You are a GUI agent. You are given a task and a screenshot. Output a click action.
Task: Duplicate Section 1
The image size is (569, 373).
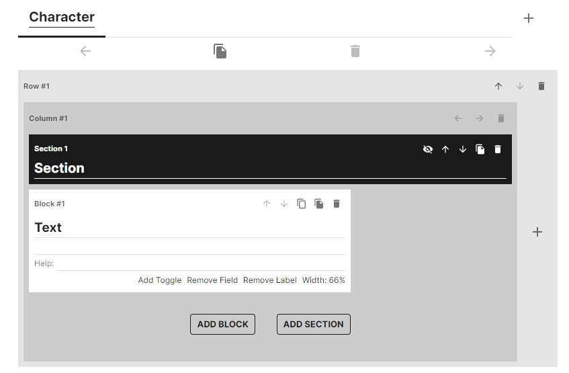click(480, 149)
